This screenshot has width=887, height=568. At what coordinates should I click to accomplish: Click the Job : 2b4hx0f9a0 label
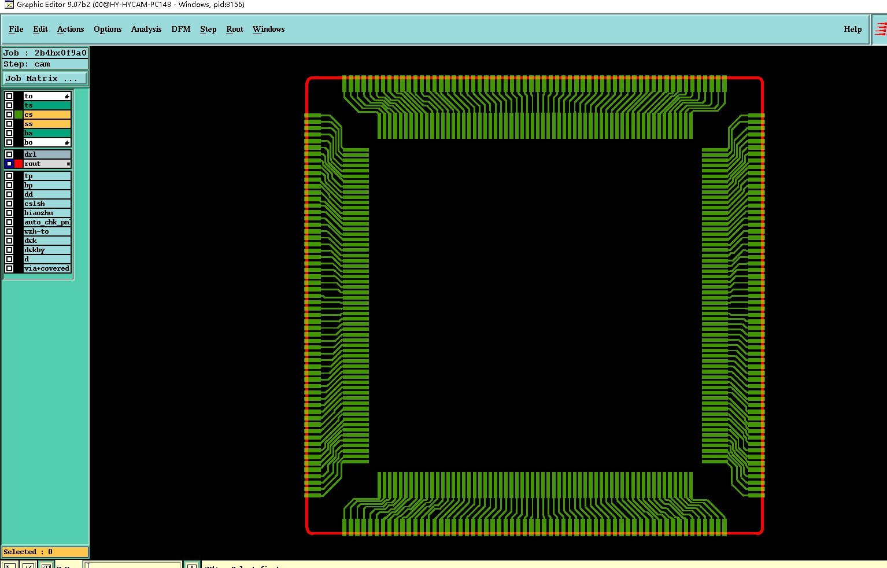pos(45,53)
